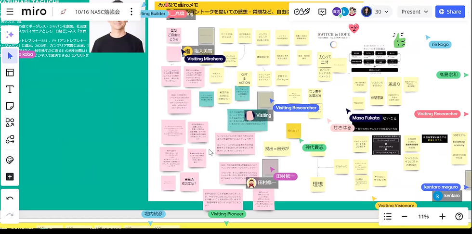
Task: Open the Templates tool
Action: [10, 73]
